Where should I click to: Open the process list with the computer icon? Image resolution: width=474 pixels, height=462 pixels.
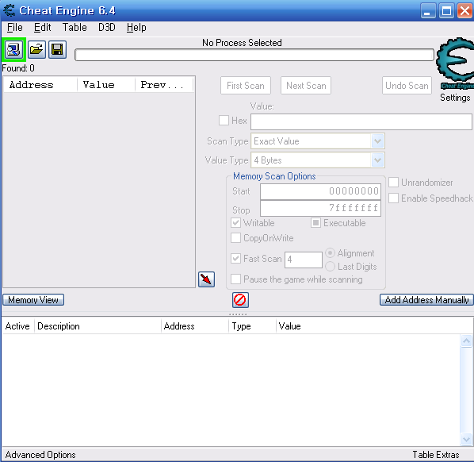(x=13, y=50)
